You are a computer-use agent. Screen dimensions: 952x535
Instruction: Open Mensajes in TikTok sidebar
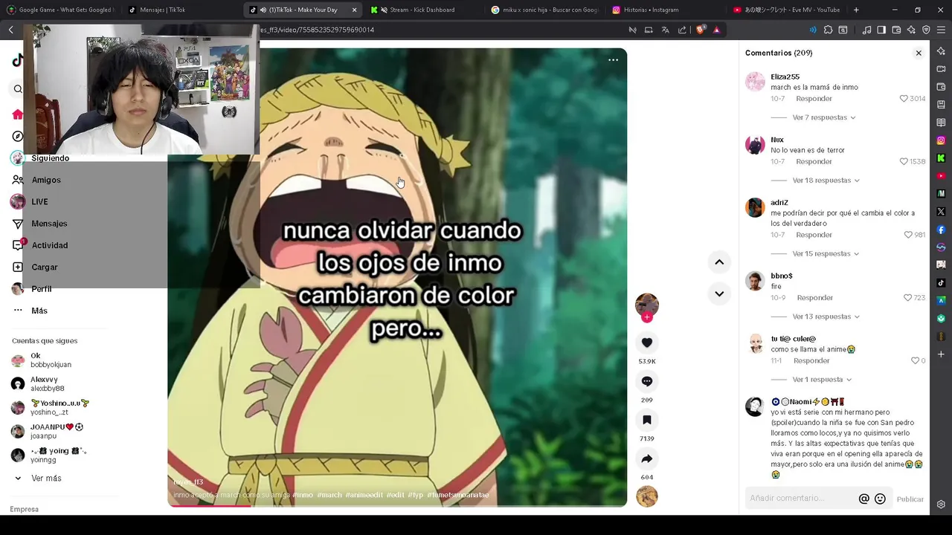[49, 224]
